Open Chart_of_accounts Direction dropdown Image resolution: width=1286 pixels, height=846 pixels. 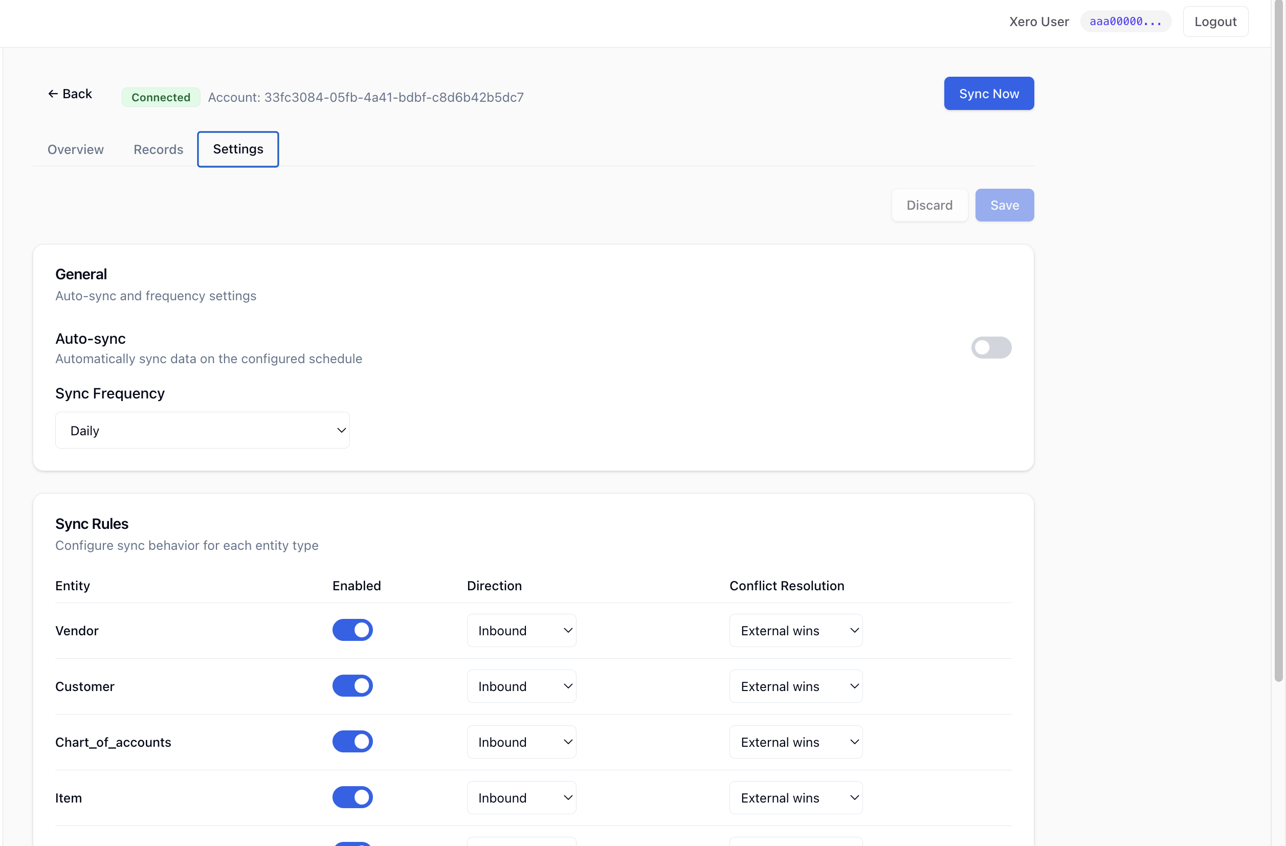(521, 741)
